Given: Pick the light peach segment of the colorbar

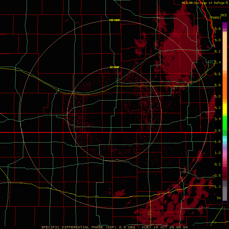Looking at the screenshot, I should [x=225, y=53].
